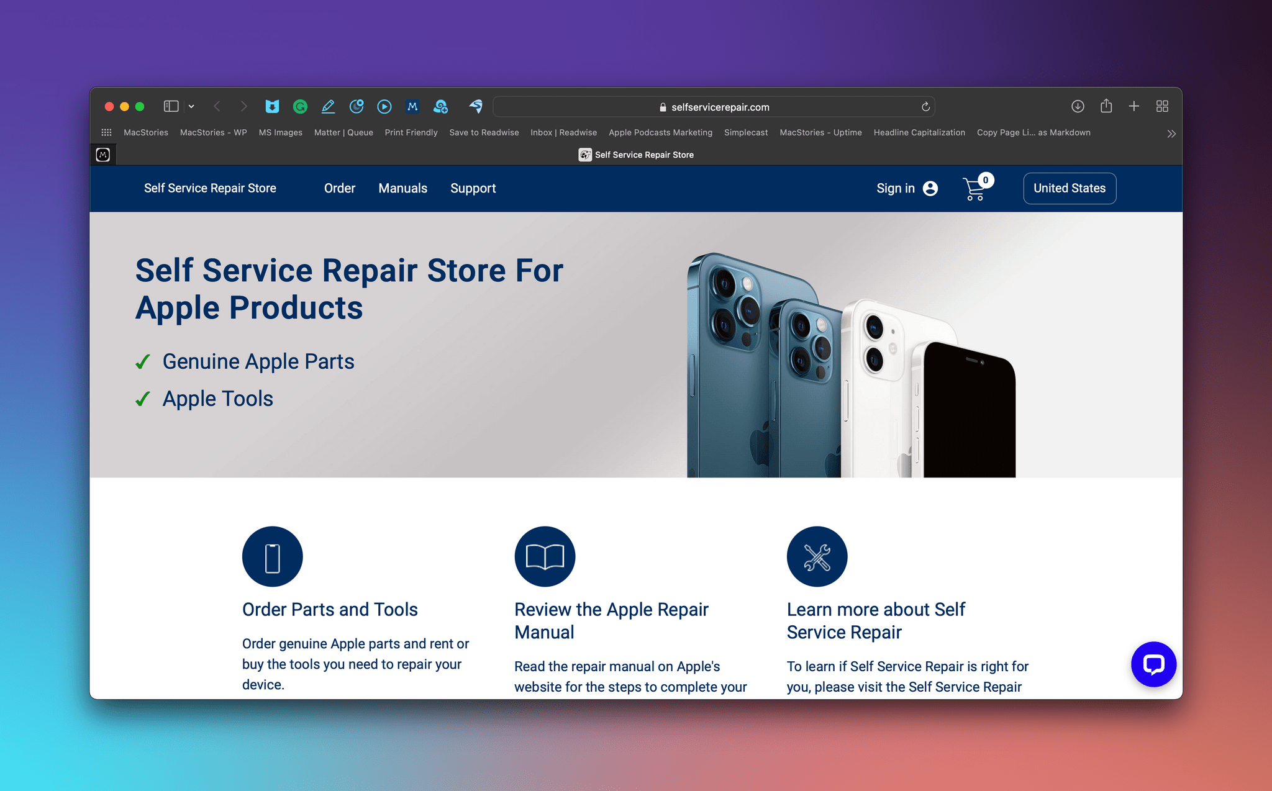This screenshot has width=1272, height=791.
Task: Open the United States region selector
Action: (1070, 188)
